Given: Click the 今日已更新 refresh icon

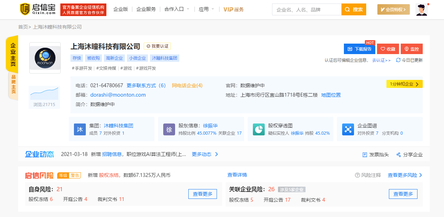Looking at the screenshot, I should click(398, 60).
